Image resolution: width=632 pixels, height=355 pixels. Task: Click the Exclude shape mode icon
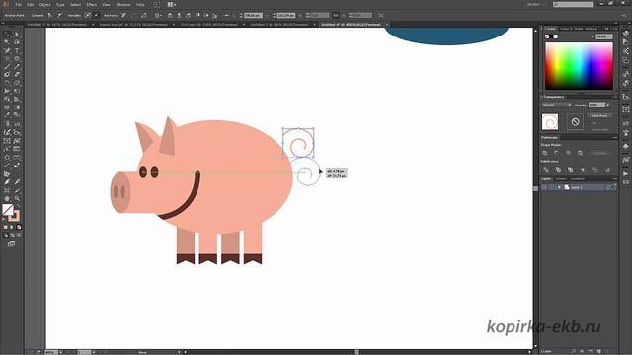pos(580,153)
